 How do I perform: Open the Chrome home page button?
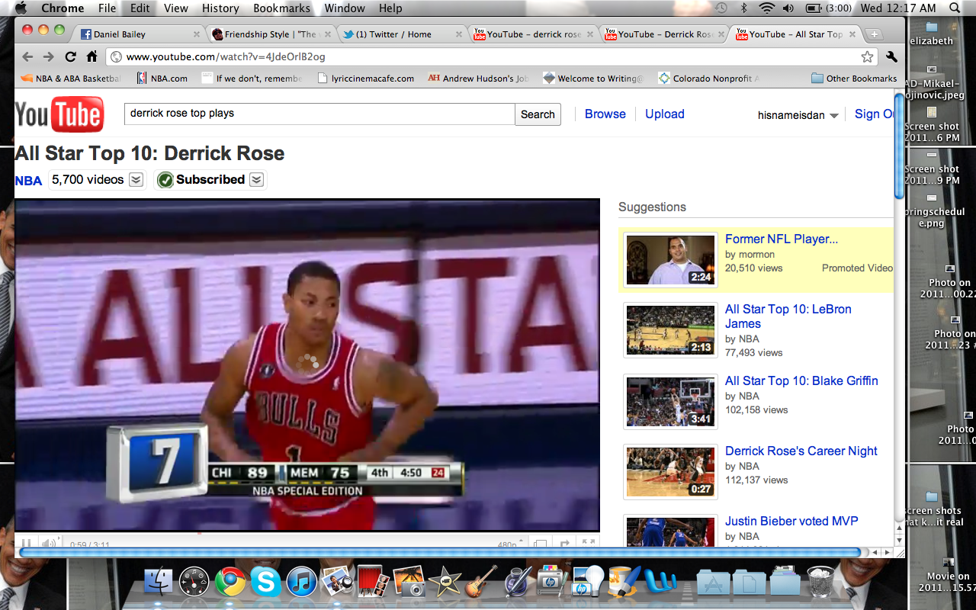click(91, 56)
